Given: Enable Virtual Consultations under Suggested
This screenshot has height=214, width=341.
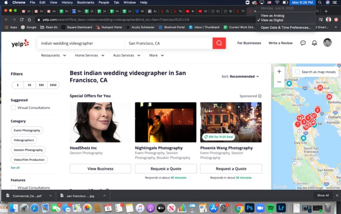Looking at the screenshot, I should 14,108.
